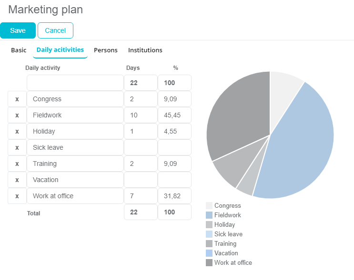Click the Work at office legend swatch

coord(209,263)
